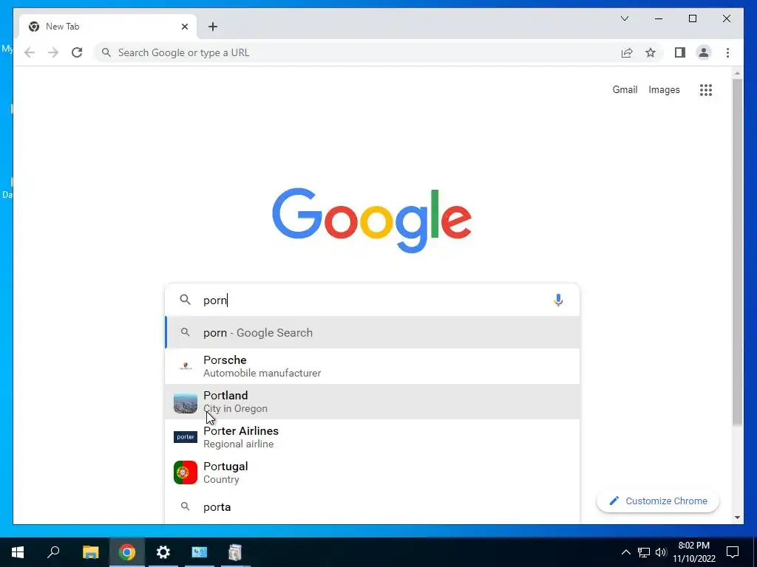The height and width of the screenshot is (567, 757).
Task: Open the tab search chevron
Action: (625, 18)
